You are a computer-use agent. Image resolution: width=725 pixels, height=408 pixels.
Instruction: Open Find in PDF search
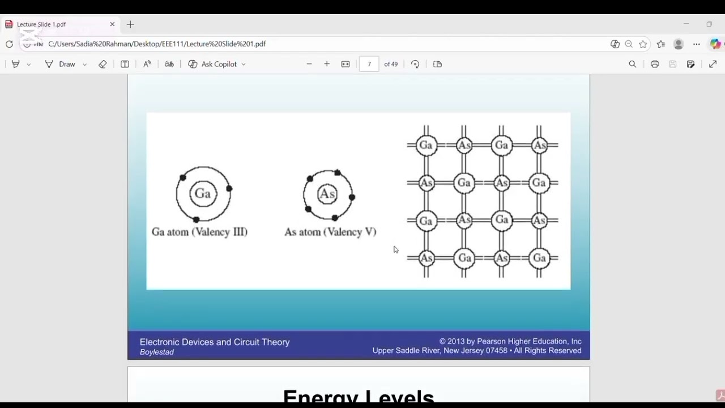[x=633, y=64]
